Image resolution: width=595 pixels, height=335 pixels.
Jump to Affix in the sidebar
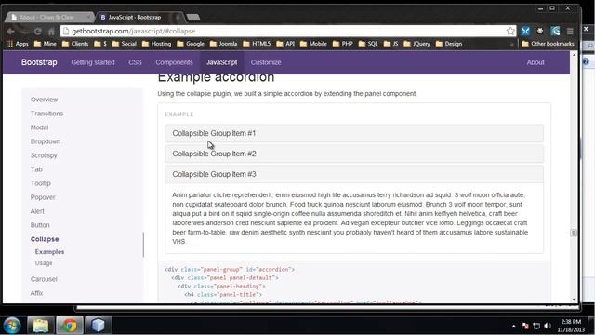point(37,293)
